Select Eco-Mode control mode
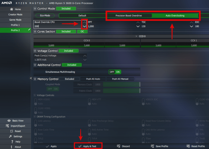The width and height of the screenshot is (209, 149). (x=45, y=16)
